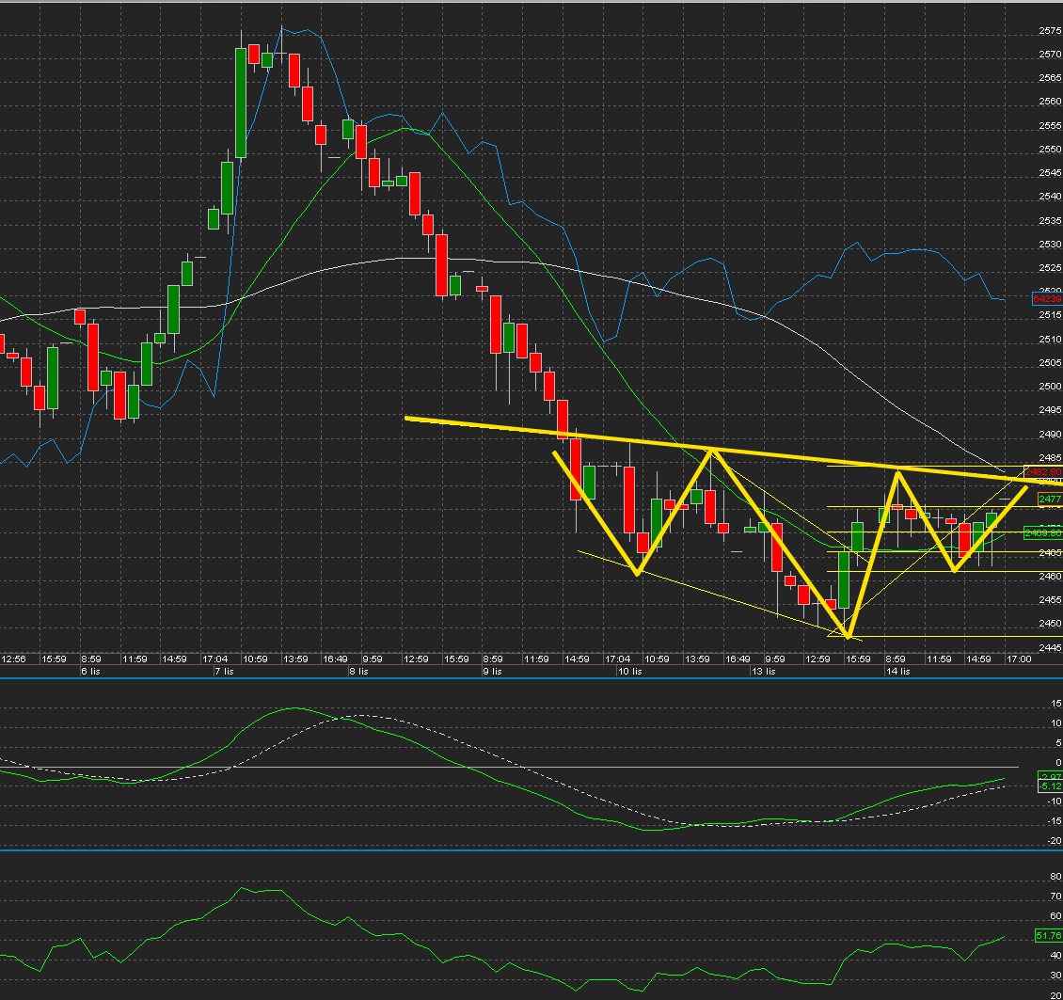Click the 2477 current price tag
Screen dimensions: 1063x1000
point(1050,500)
